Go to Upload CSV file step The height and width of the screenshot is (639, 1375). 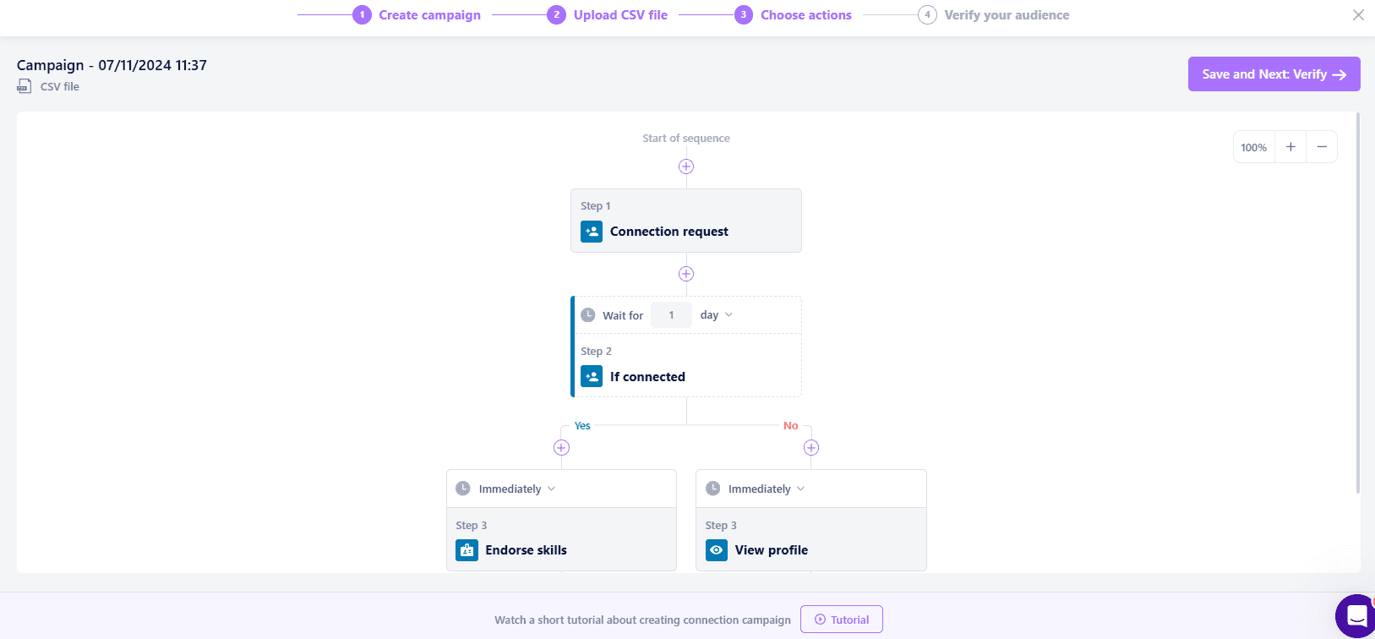click(x=608, y=15)
